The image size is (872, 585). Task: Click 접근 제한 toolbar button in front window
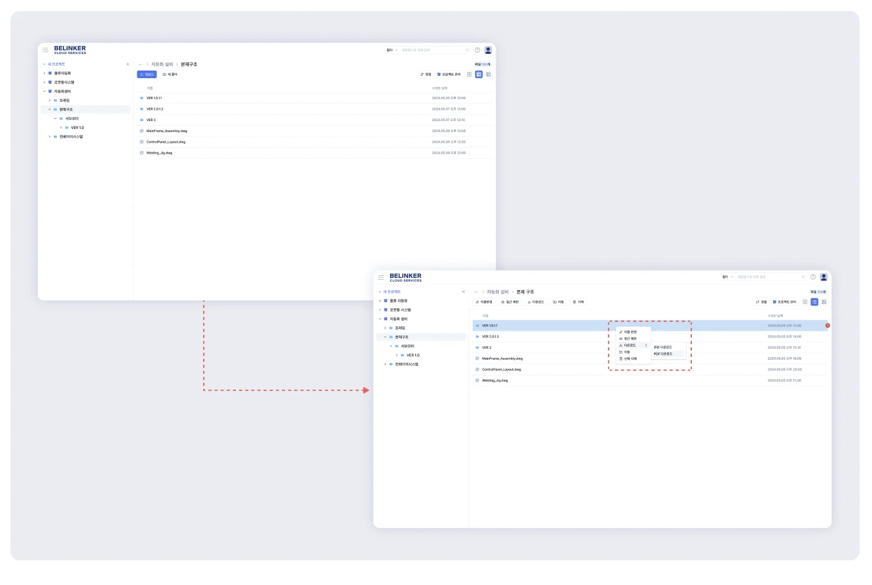(x=510, y=302)
